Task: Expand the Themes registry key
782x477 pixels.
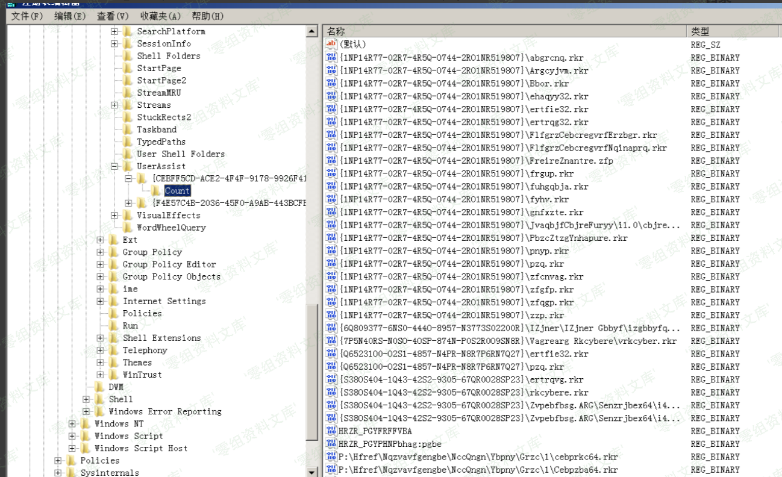Action: click(x=100, y=363)
